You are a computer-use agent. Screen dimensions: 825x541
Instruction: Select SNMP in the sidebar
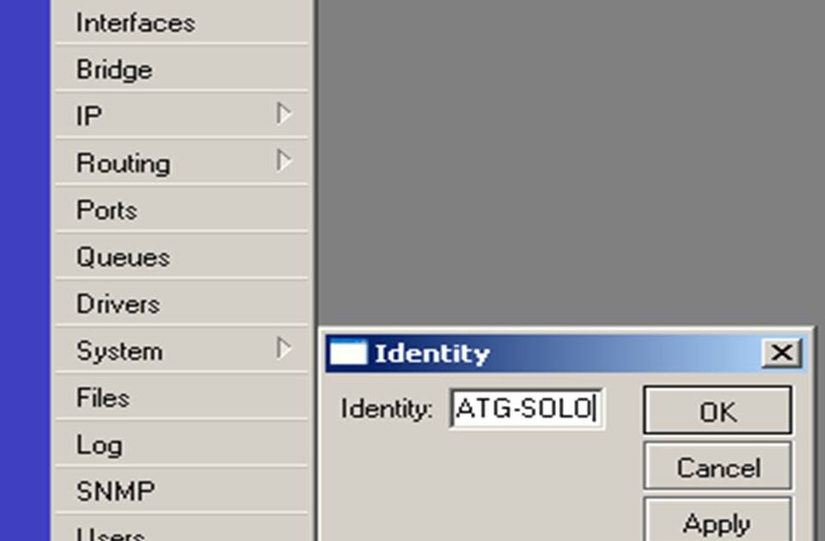coord(116,491)
